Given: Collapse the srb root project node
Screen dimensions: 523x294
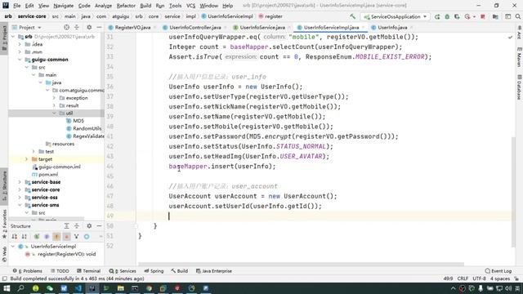Looking at the screenshot, I should pos(13,37).
